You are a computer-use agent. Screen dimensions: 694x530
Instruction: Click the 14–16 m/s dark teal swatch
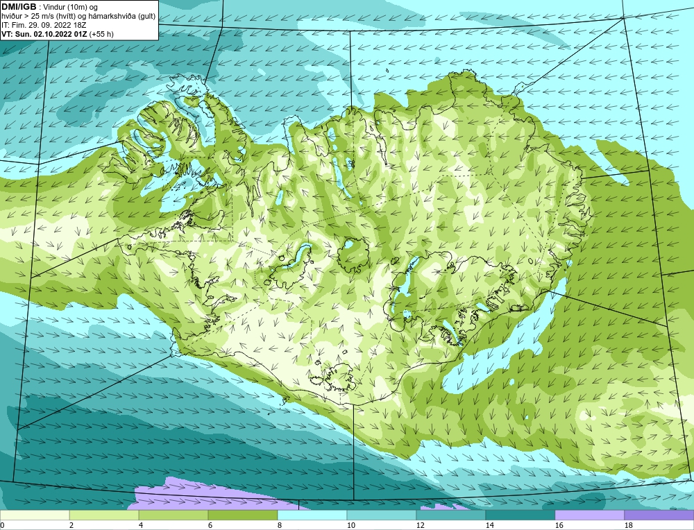coord(520,515)
